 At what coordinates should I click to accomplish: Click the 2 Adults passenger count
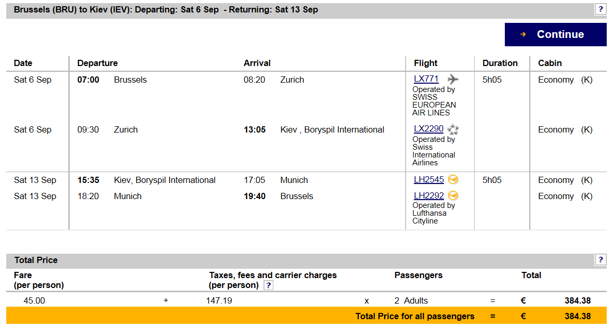click(x=411, y=300)
